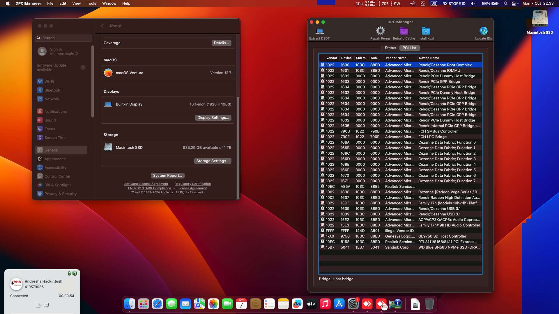This screenshot has height=314, width=559.
Task: Select Screen Time in Settings sidebar
Action: pyautogui.click(x=61, y=138)
